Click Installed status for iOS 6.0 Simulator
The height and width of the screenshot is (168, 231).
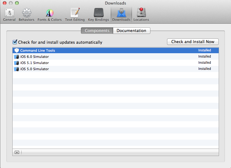[x=205, y=56]
